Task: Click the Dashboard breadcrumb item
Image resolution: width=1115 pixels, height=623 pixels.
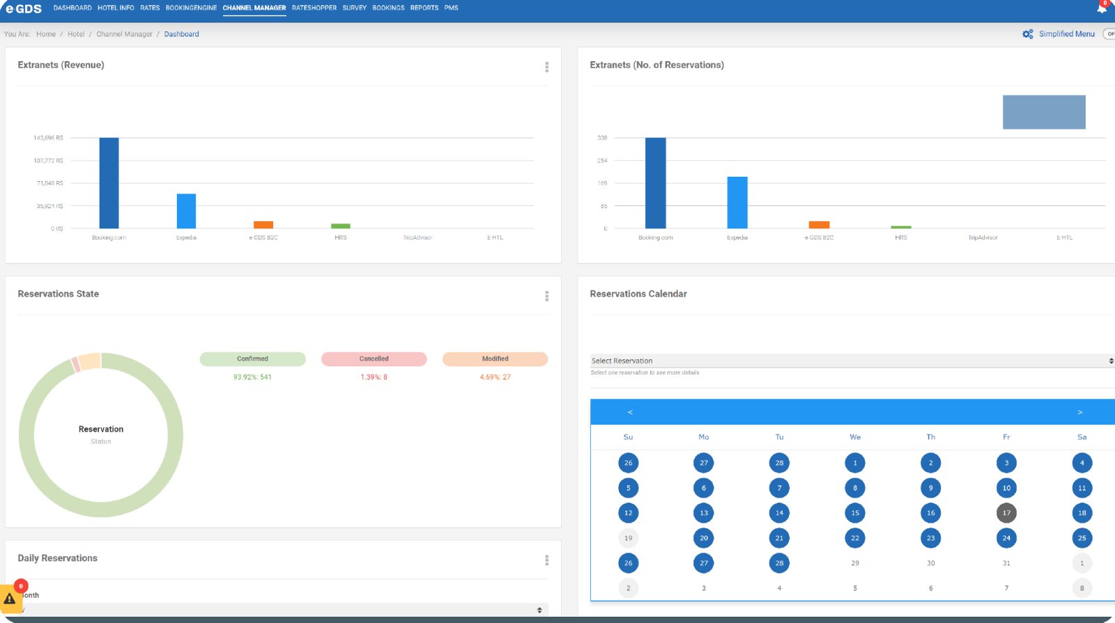Action: pyautogui.click(x=181, y=34)
